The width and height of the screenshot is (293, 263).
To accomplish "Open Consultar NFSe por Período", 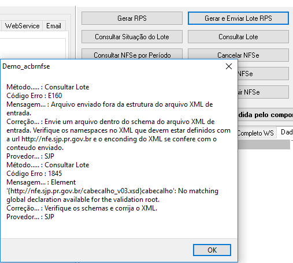I will point(132,54).
